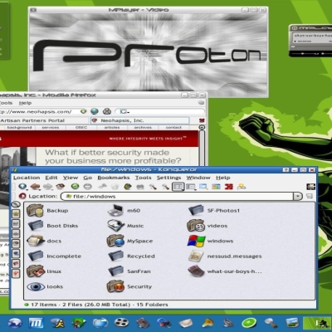Open the envelope mail icon in taskbar

(185, 323)
